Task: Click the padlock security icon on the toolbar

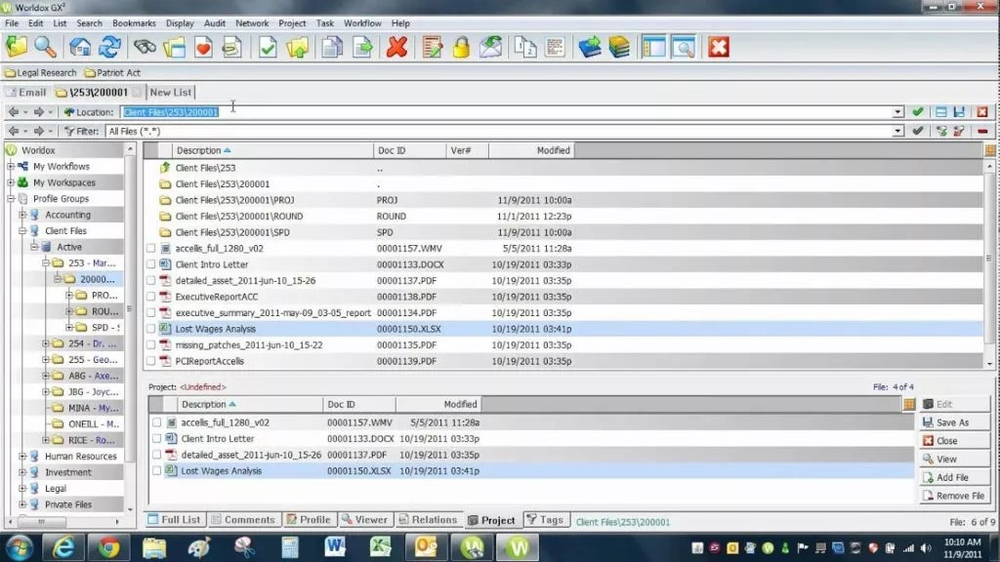Action: [460, 46]
